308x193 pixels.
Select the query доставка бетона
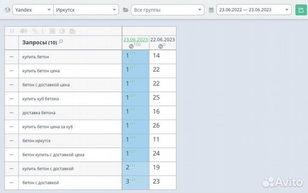pos(39,113)
